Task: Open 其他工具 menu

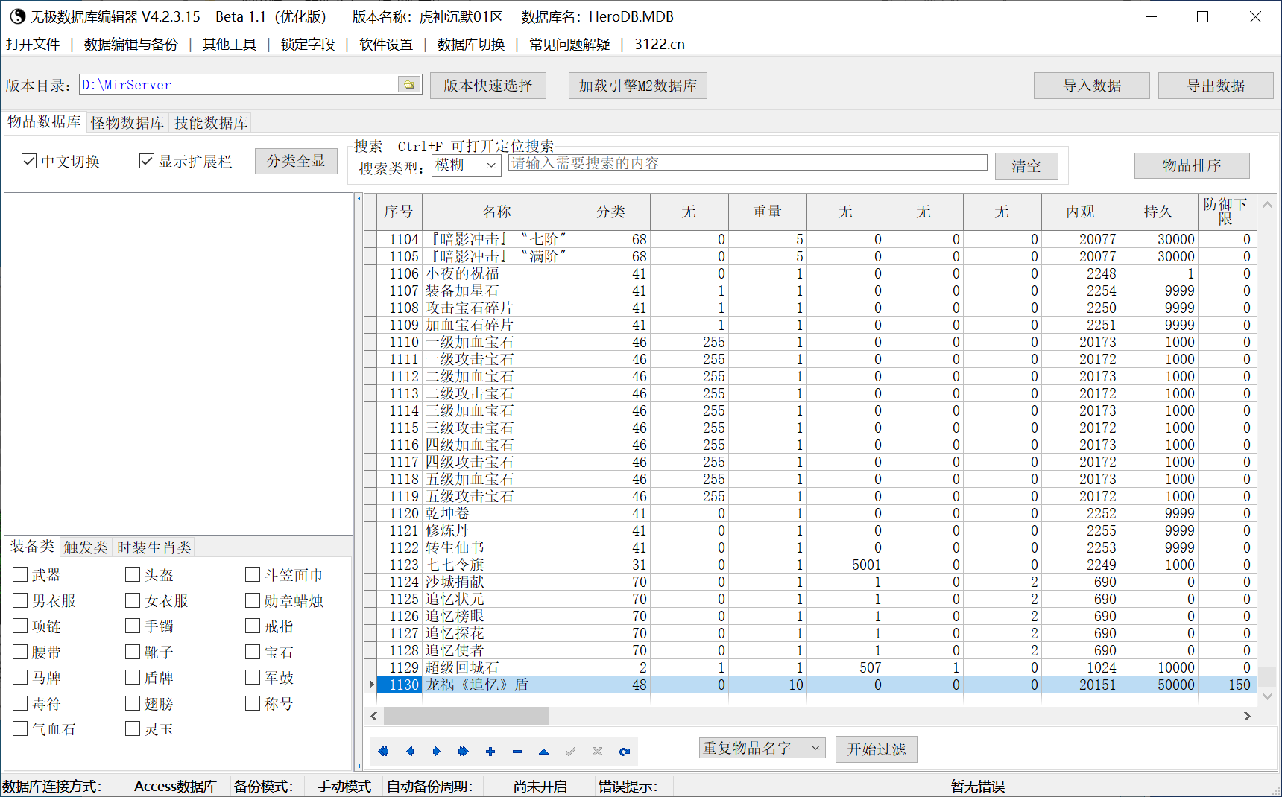Action: tap(230, 45)
